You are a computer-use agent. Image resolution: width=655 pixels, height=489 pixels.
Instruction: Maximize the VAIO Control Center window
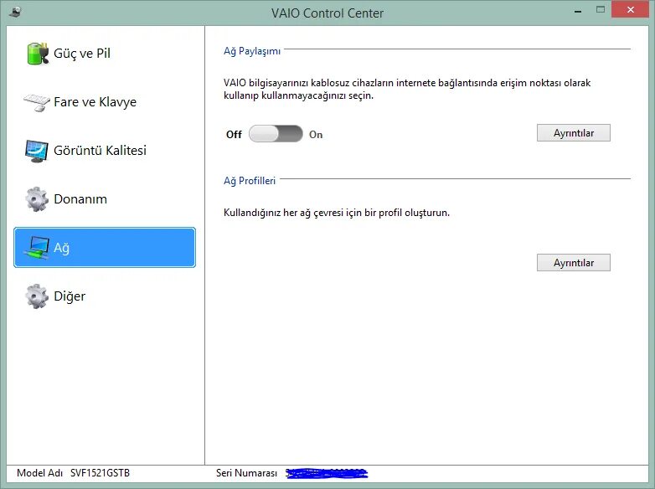tap(601, 10)
